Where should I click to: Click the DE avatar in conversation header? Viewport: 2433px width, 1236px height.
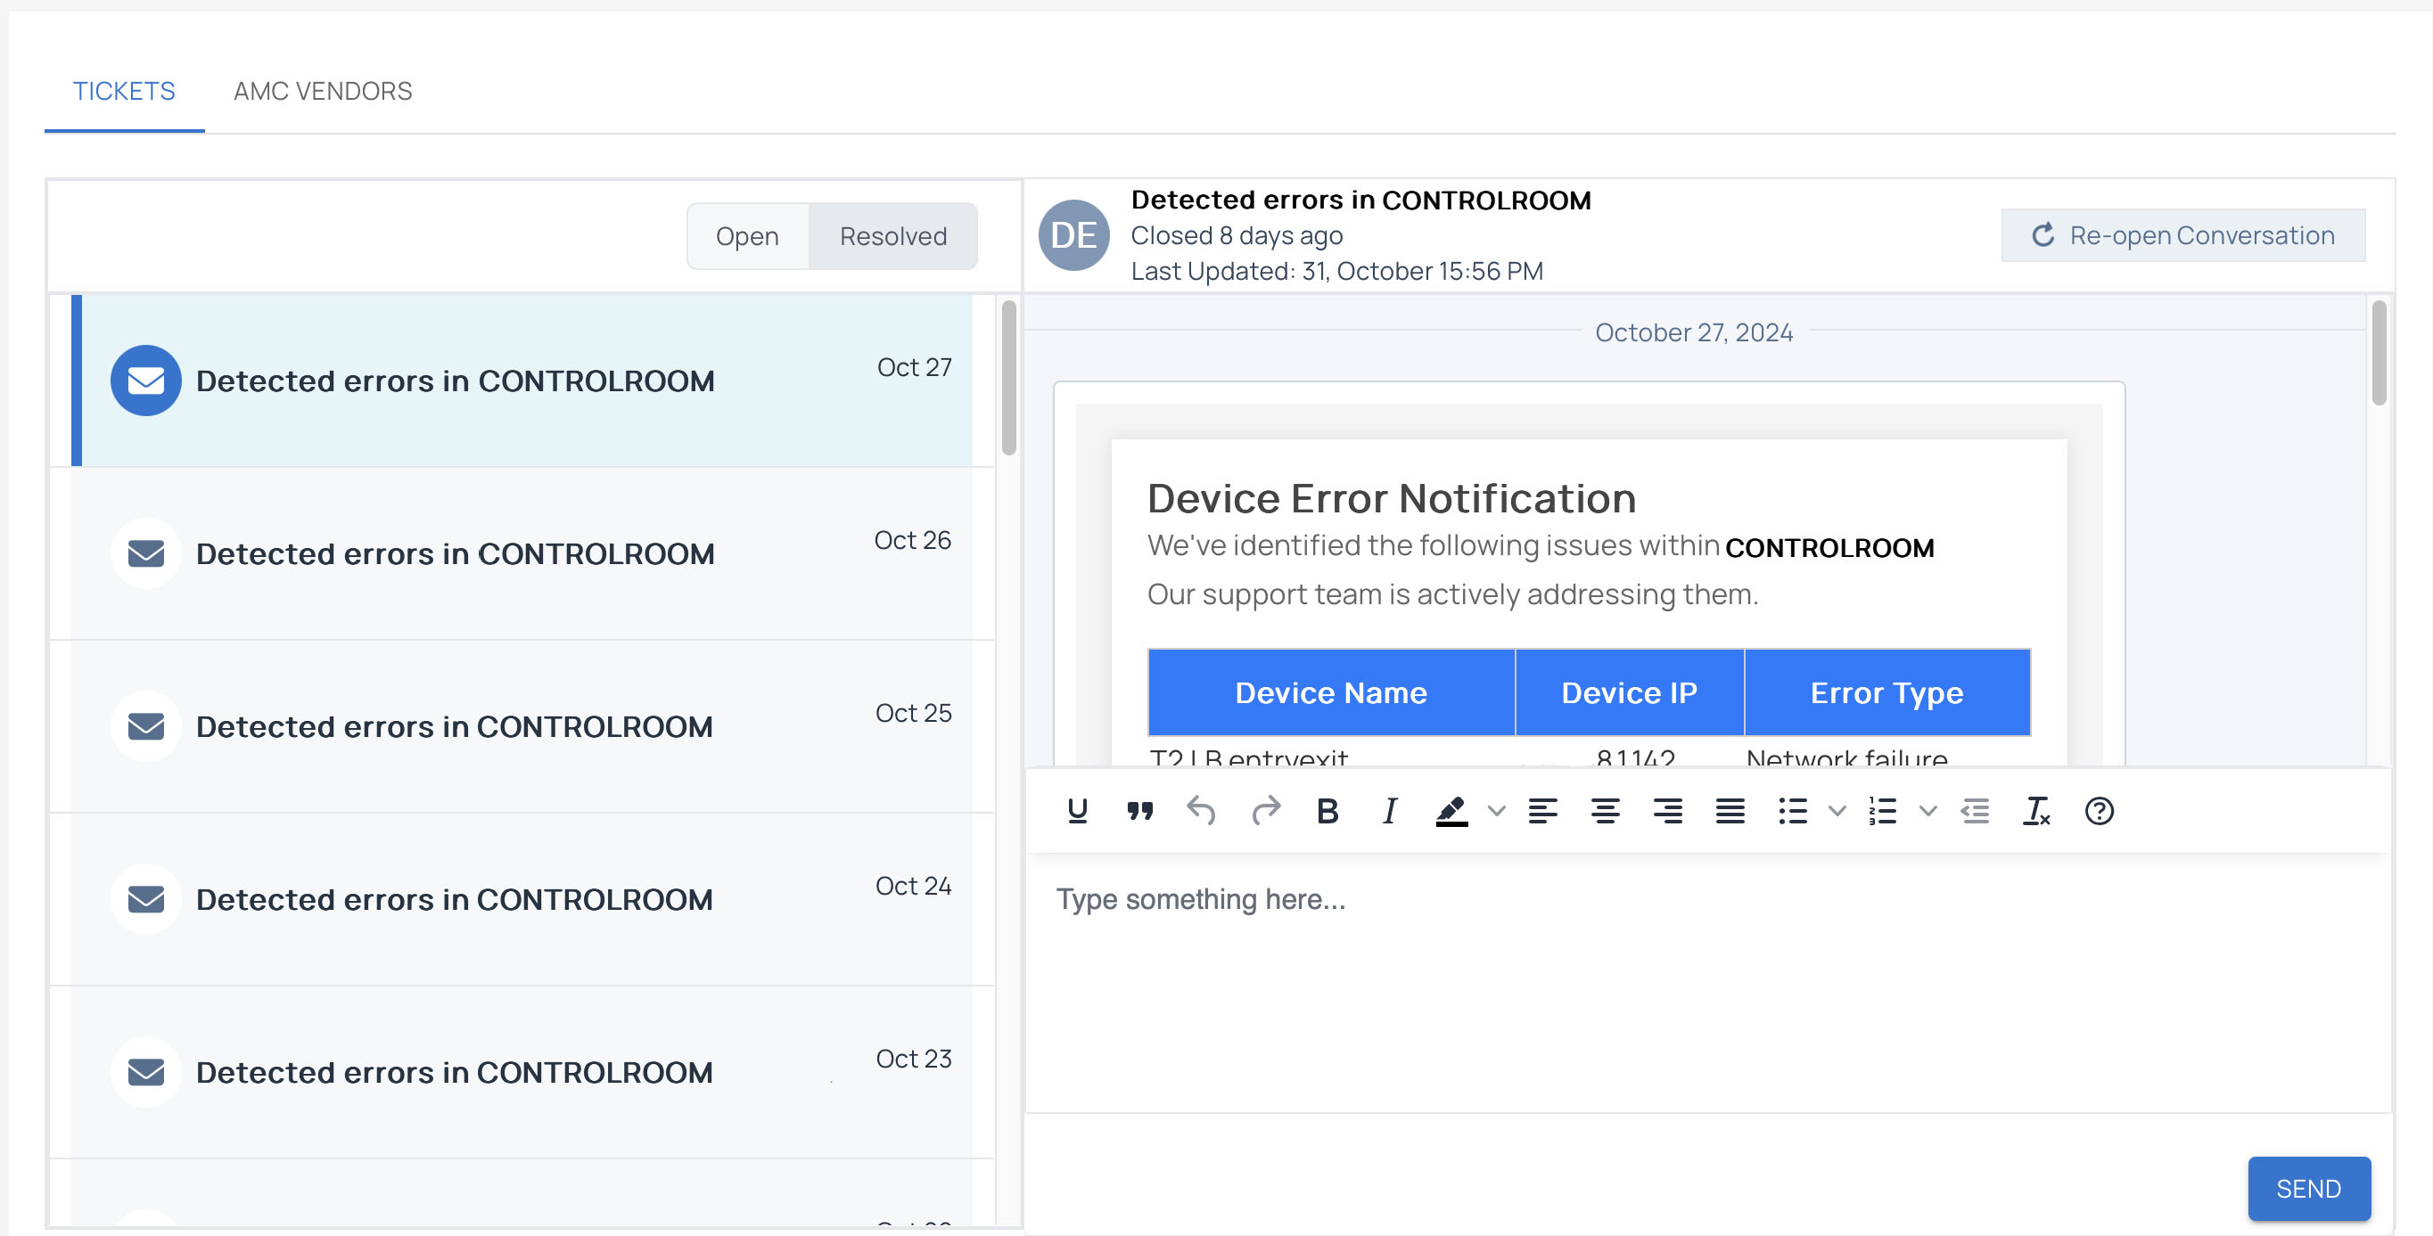click(1074, 235)
